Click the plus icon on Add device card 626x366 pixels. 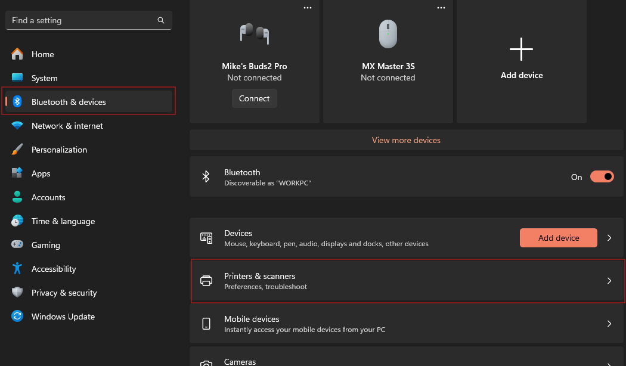tap(522, 49)
